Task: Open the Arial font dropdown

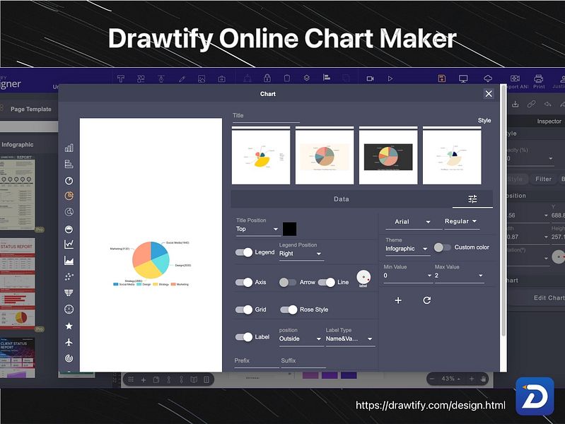Action: click(413, 222)
